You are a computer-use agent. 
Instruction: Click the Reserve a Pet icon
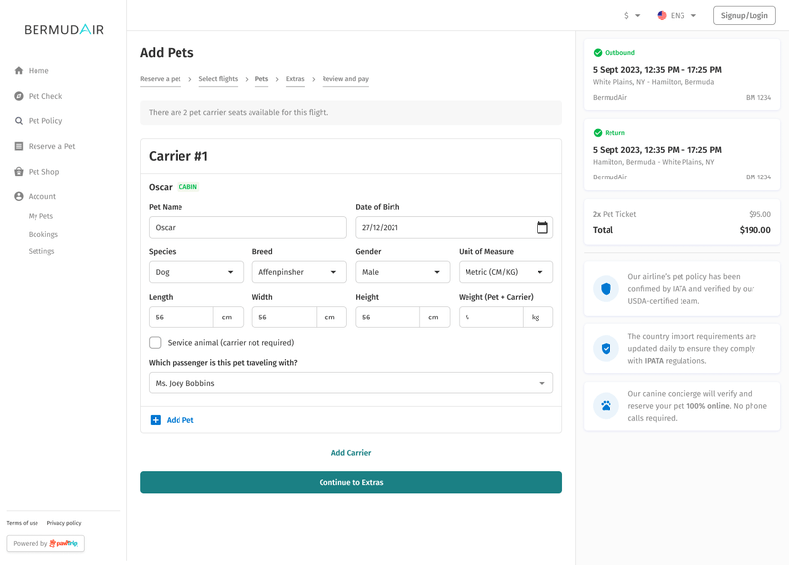[x=19, y=146]
